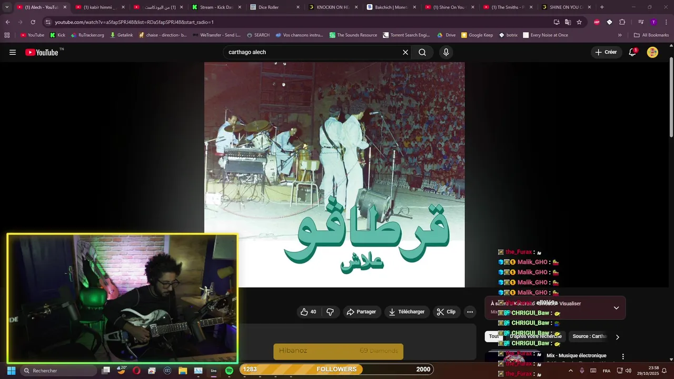
Task: Close the Alech YouTube tab
Action: pyautogui.click(x=65, y=7)
